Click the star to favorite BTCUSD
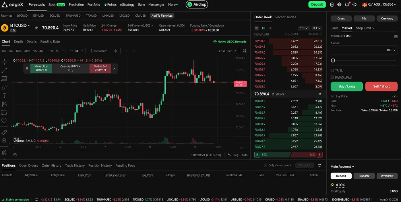The height and width of the screenshot is (202, 401). coord(36,28)
